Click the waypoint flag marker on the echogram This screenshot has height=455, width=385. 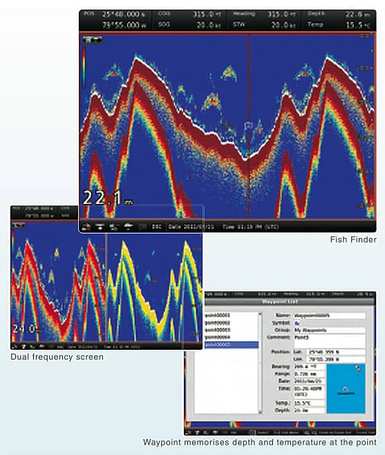(248, 126)
